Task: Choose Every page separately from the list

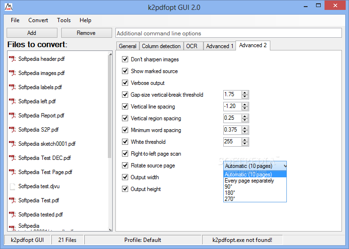Action: pyautogui.click(x=255, y=181)
